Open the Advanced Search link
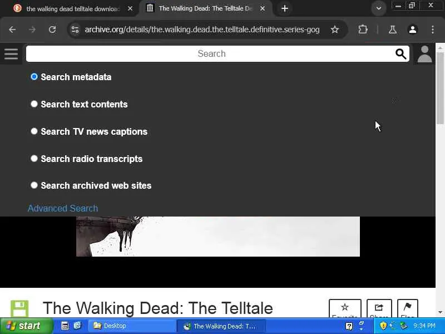 click(63, 208)
